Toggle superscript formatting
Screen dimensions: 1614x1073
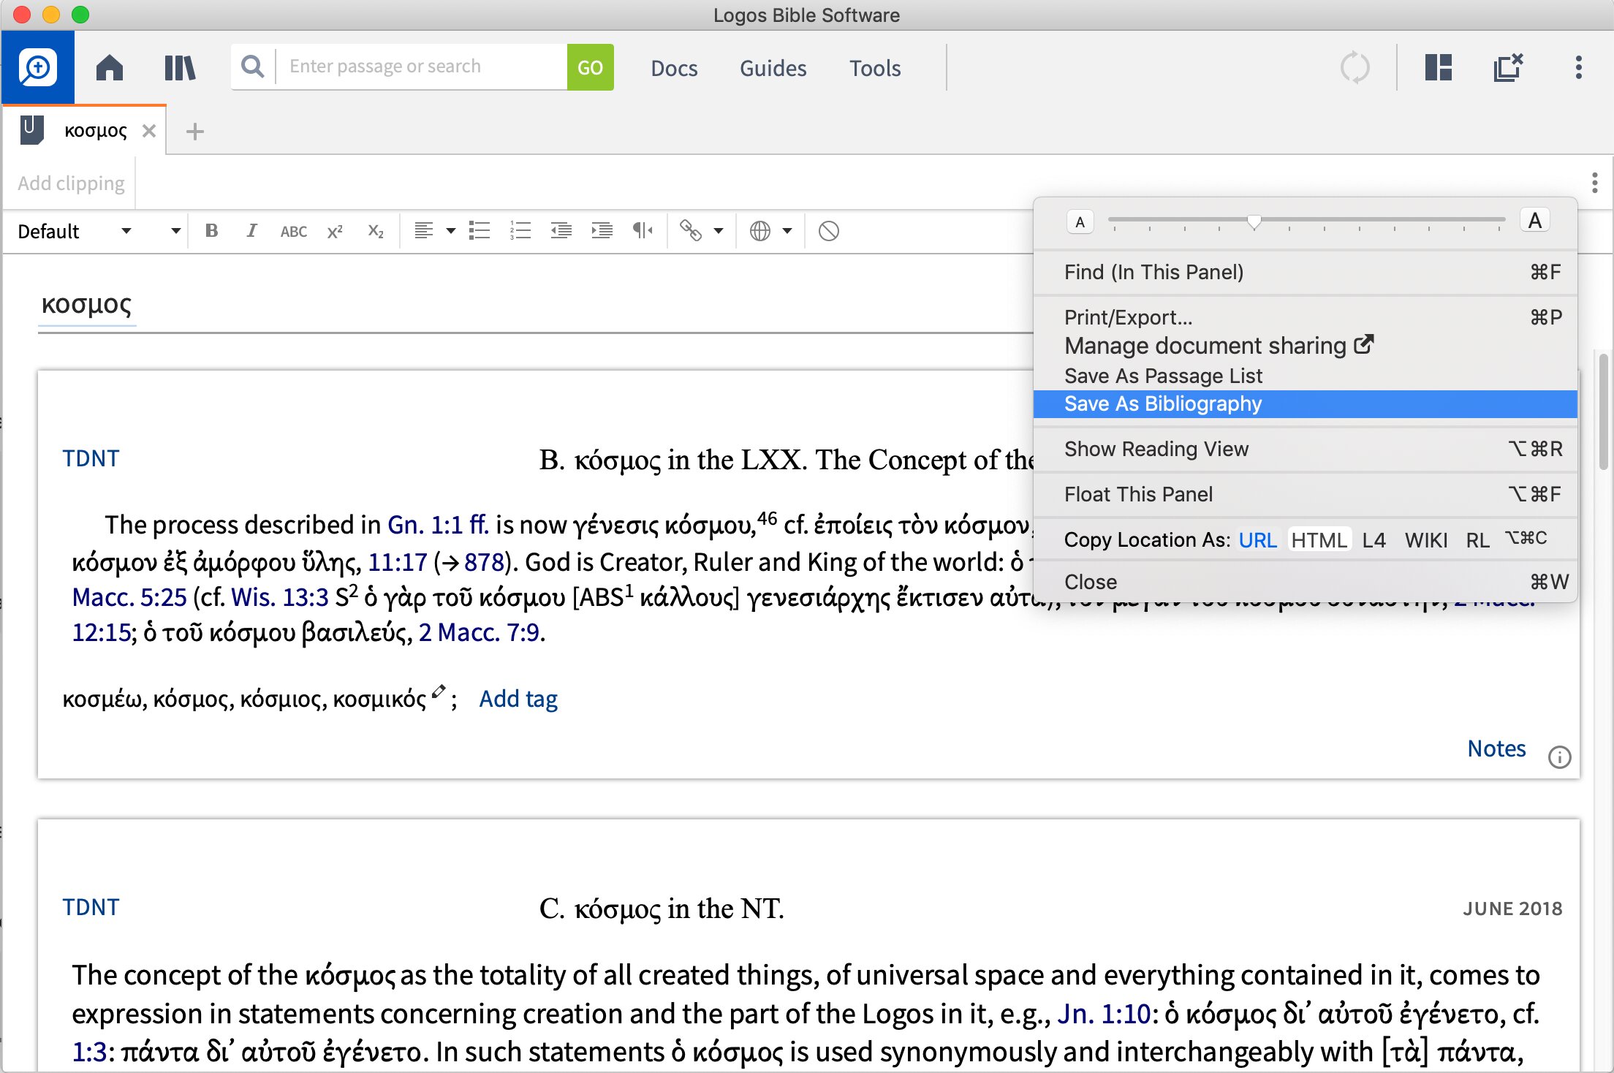334,231
